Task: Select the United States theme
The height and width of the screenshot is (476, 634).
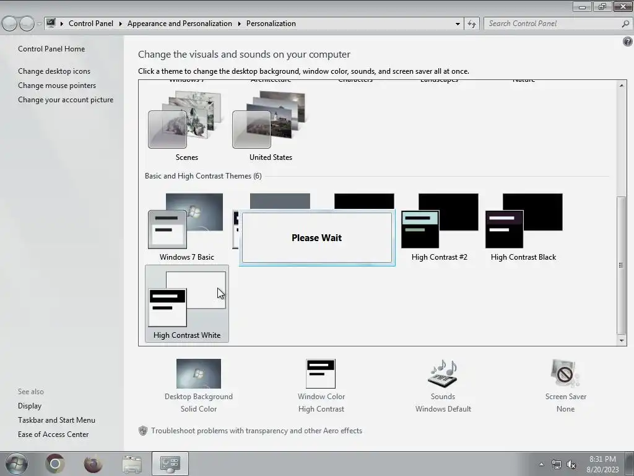Action: 271,126
